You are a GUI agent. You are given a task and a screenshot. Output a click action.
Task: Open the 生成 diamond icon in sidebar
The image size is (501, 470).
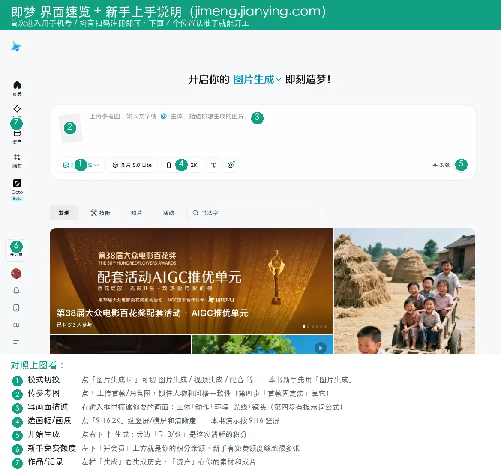(x=17, y=109)
